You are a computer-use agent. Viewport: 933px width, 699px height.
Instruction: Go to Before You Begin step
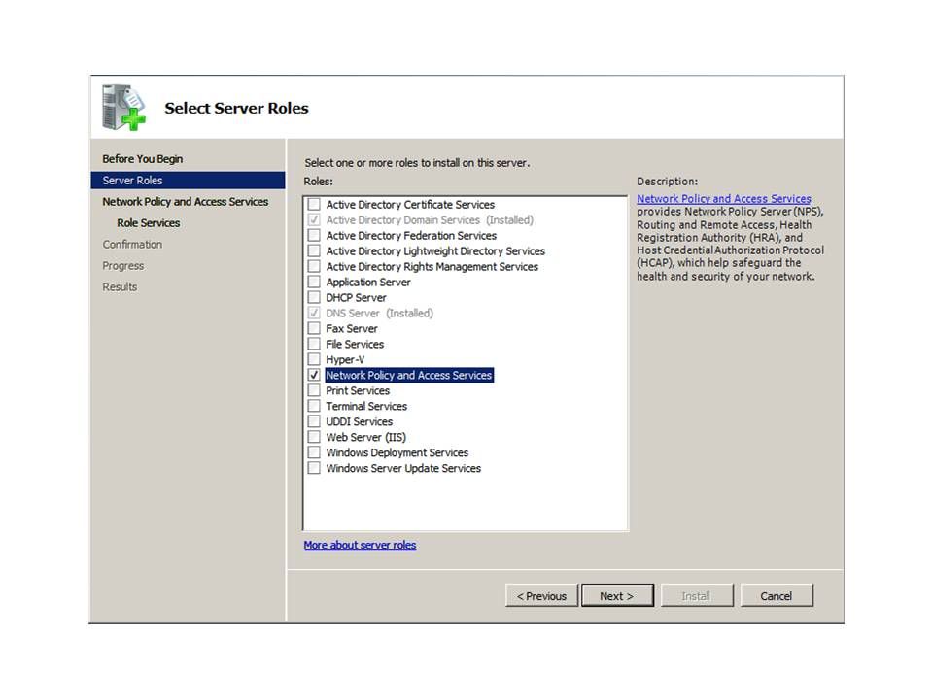[x=142, y=159]
